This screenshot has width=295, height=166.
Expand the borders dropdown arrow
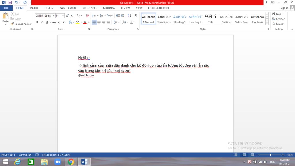pyautogui.click(x=135, y=22)
